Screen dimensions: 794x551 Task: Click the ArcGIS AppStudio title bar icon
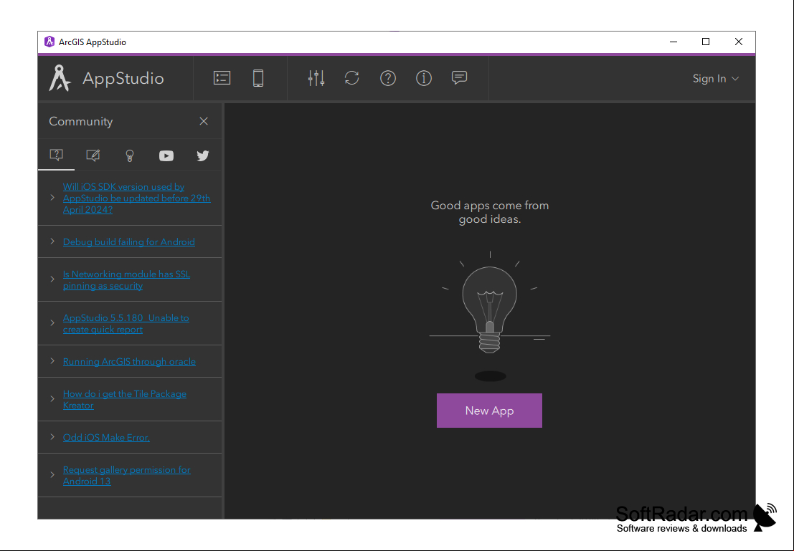(x=49, y=42)
